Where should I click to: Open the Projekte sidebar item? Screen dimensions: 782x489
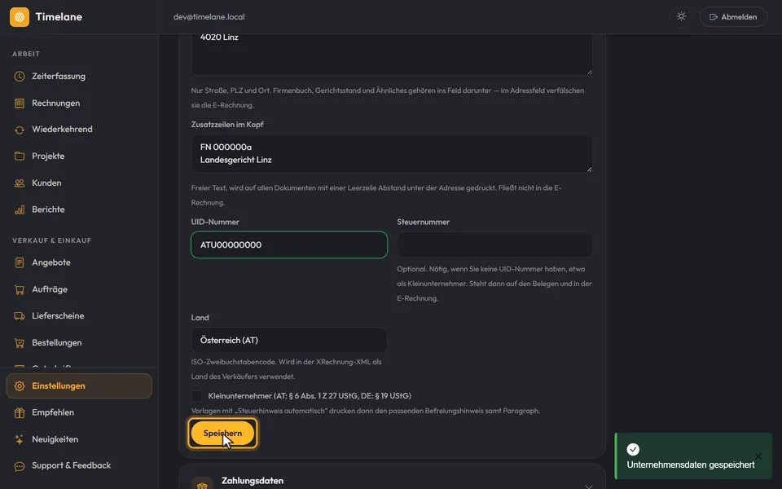[79, 156]
